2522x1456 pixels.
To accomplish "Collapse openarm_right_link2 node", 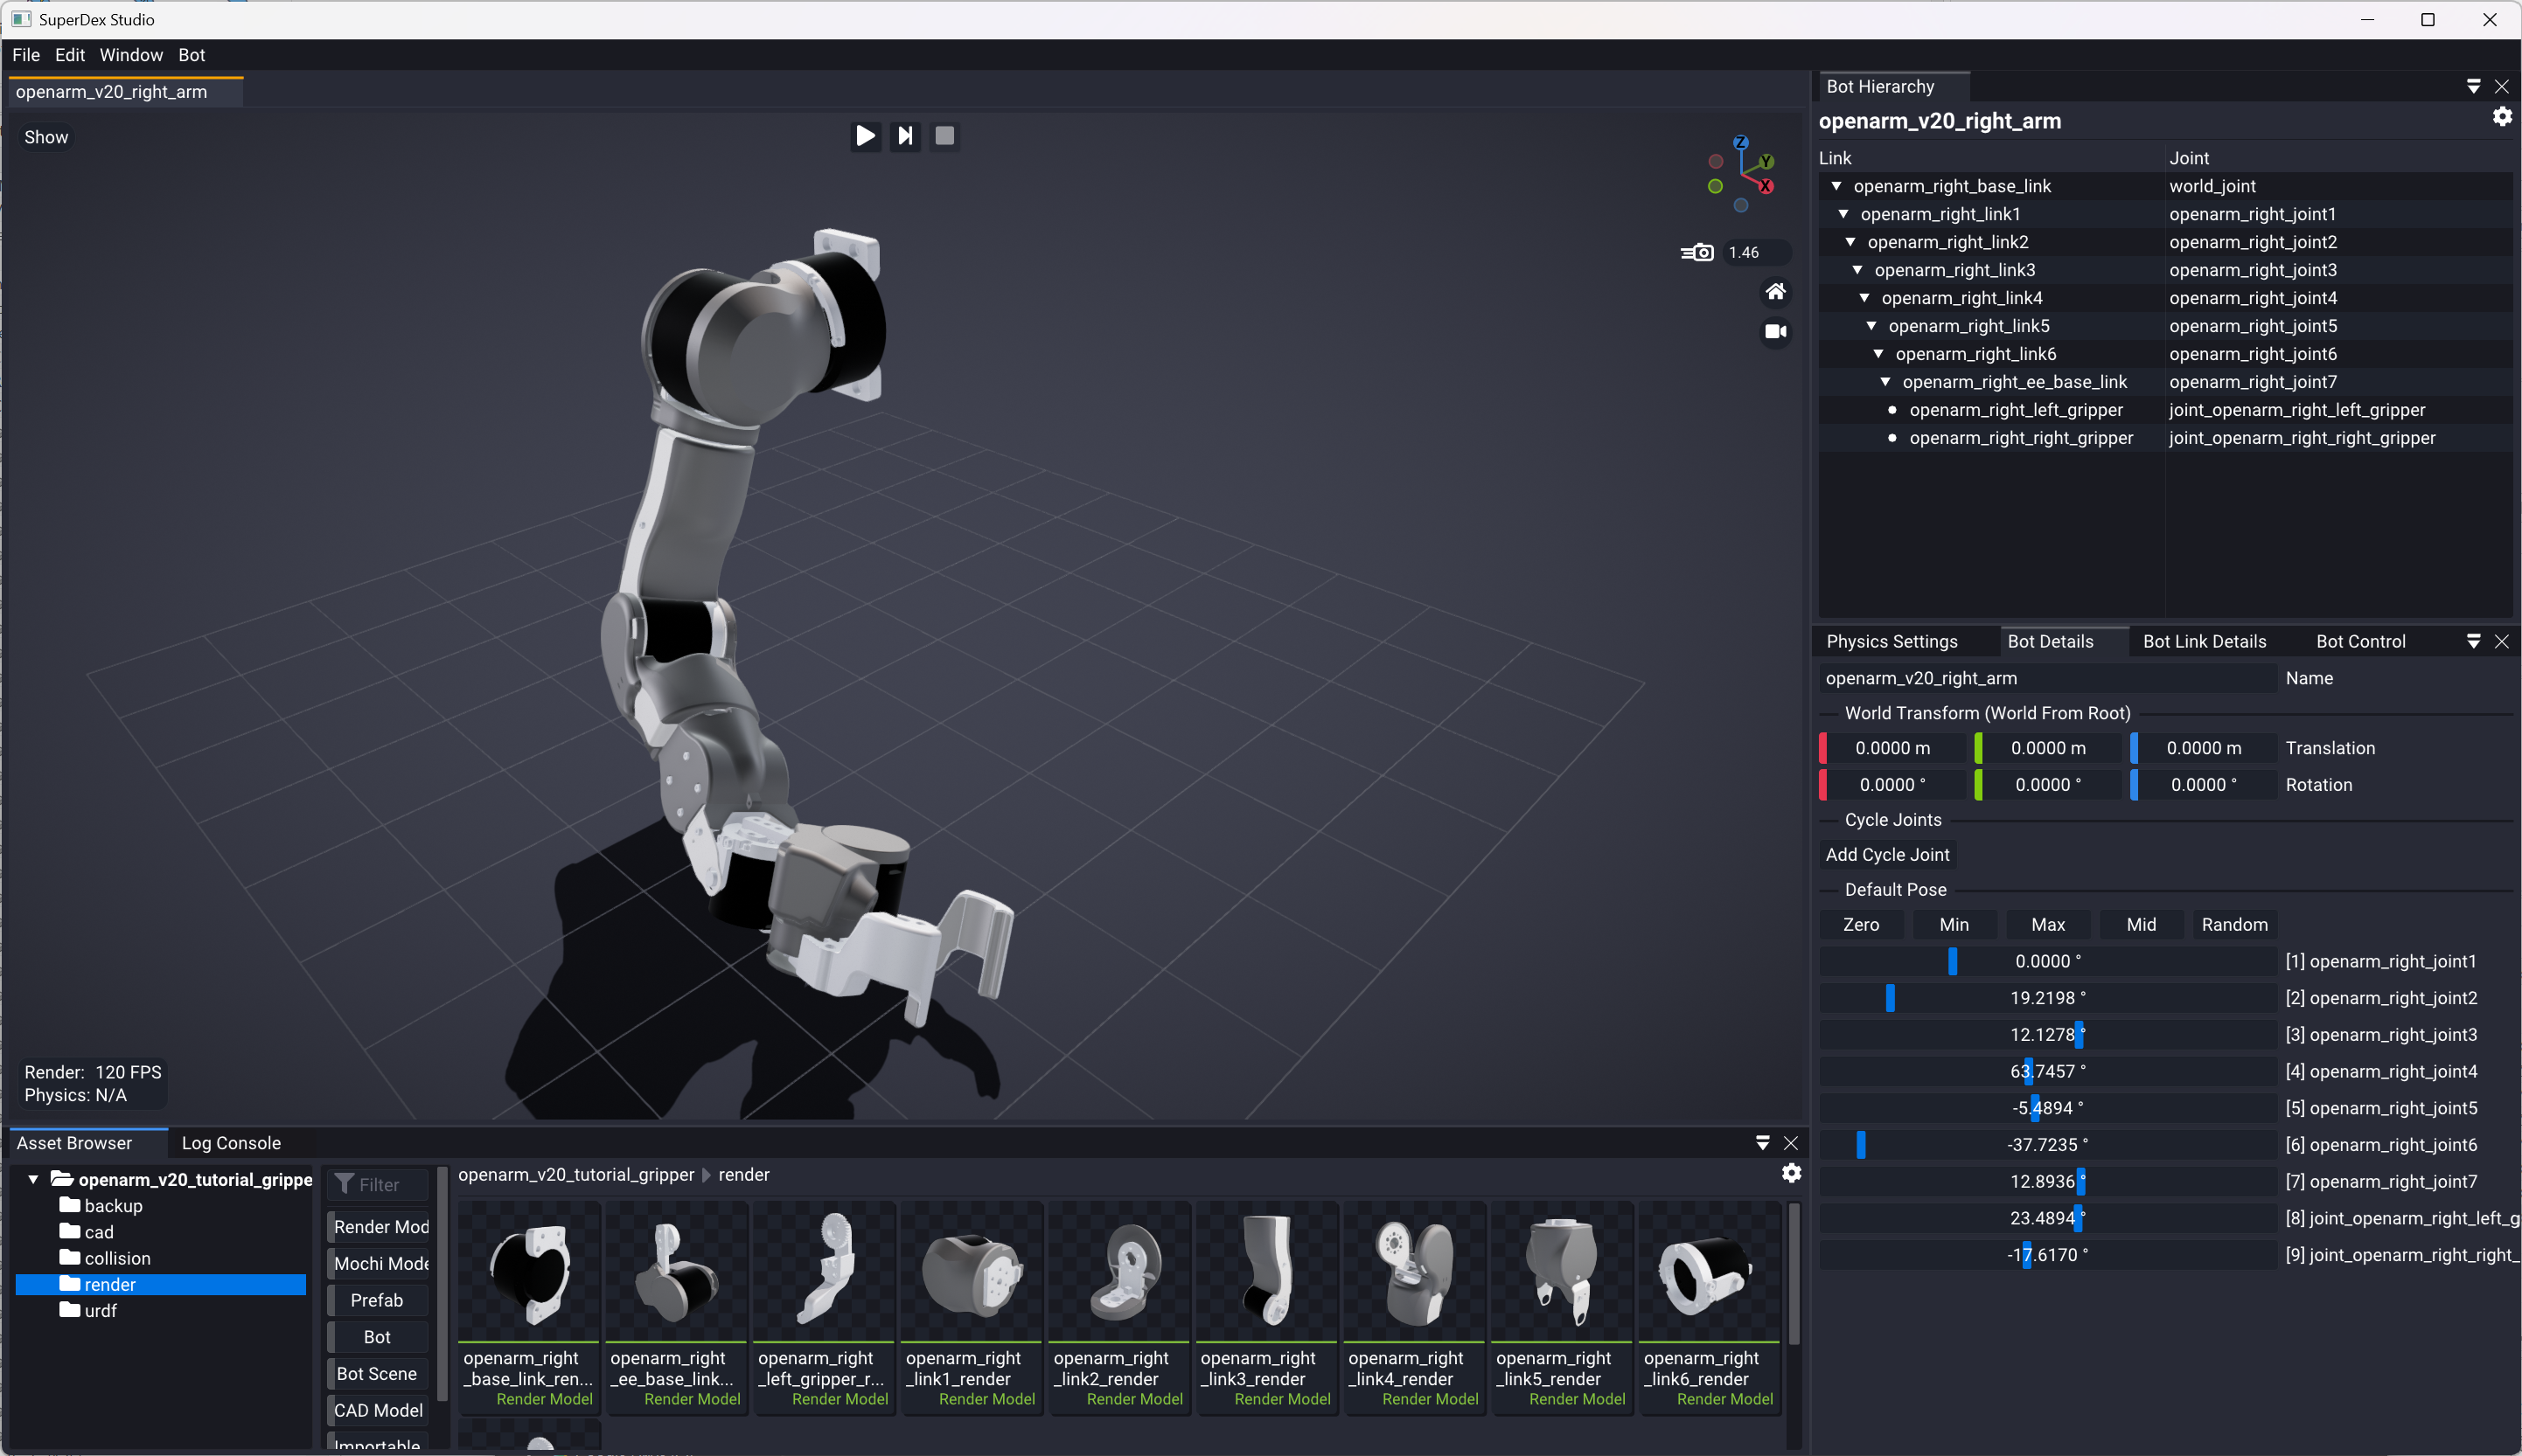I will pos(1850,242).
